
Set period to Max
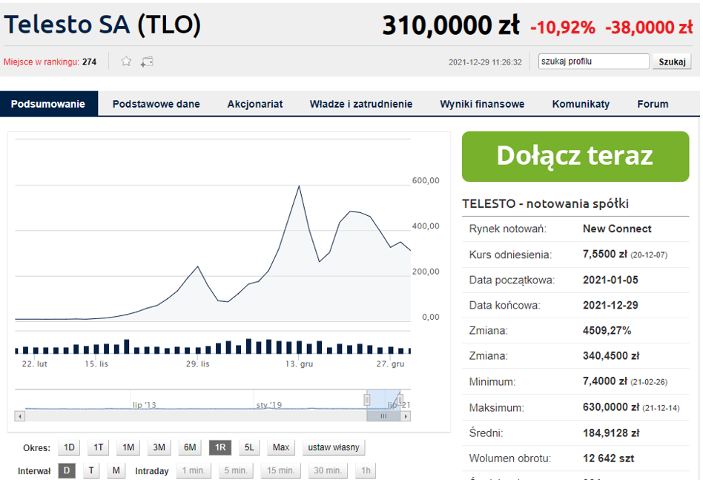(x=280, y=447)
